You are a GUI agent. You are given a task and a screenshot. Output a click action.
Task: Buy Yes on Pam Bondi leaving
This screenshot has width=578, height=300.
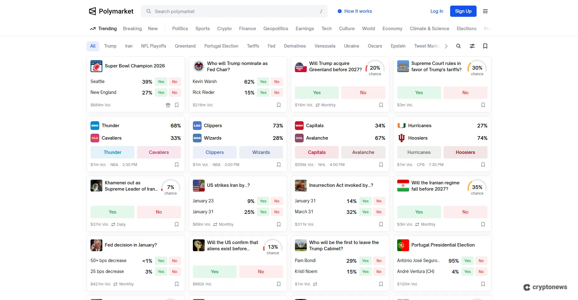[x=365, y=261]
